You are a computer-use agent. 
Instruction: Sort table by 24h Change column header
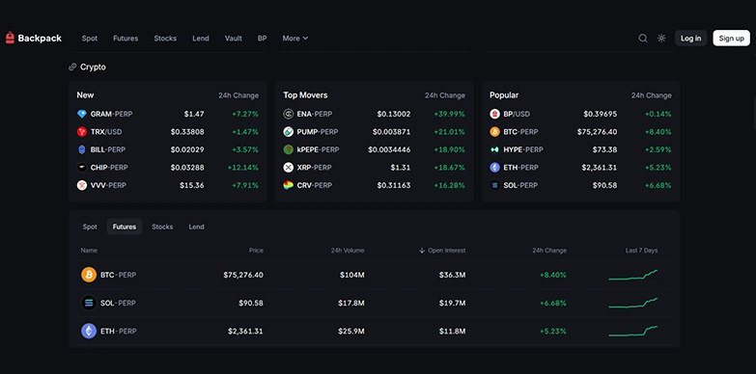click(549, 251)
